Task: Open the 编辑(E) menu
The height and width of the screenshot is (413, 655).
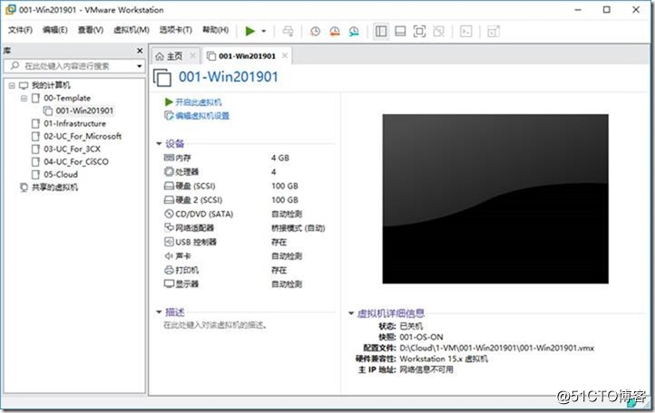Action: click(54, 30)
